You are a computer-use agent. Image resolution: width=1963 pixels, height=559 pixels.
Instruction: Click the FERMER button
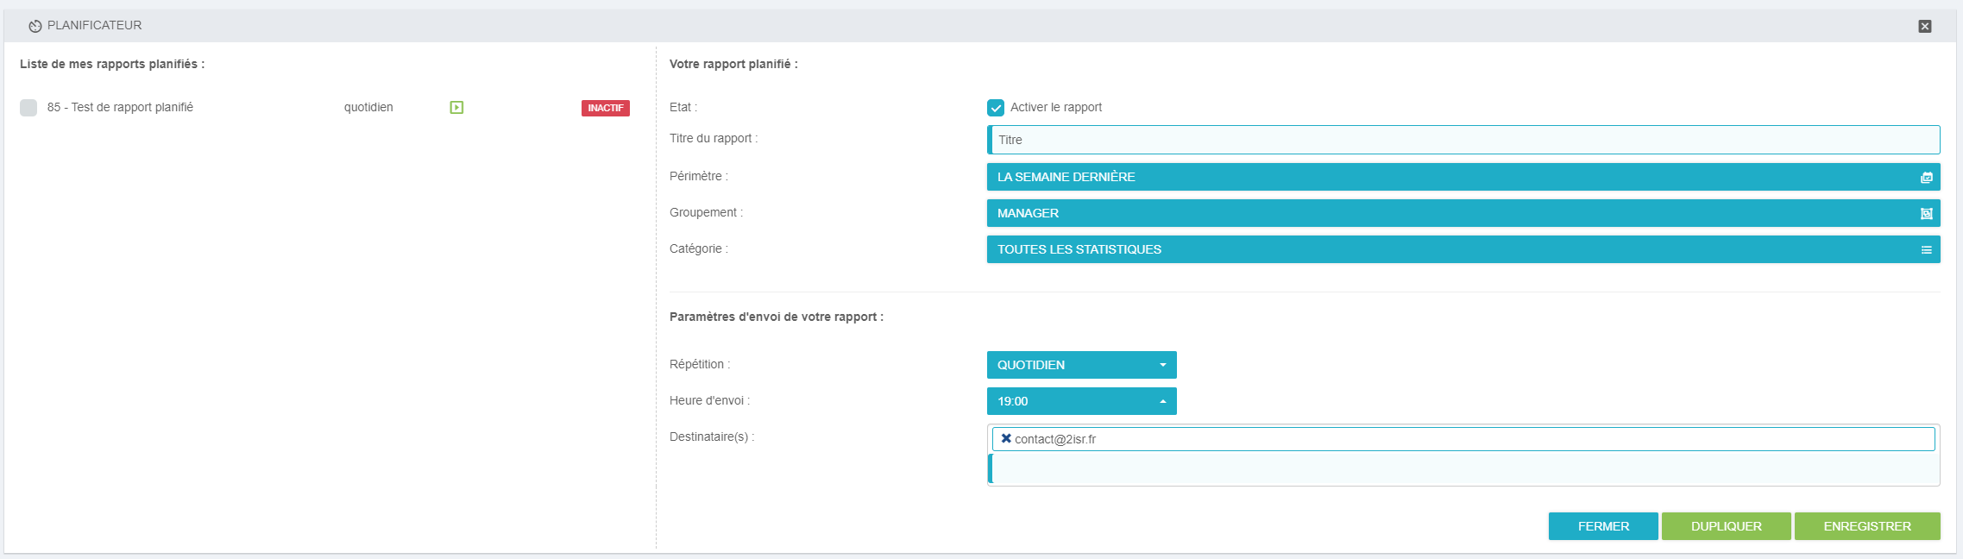pos(1602,526)
